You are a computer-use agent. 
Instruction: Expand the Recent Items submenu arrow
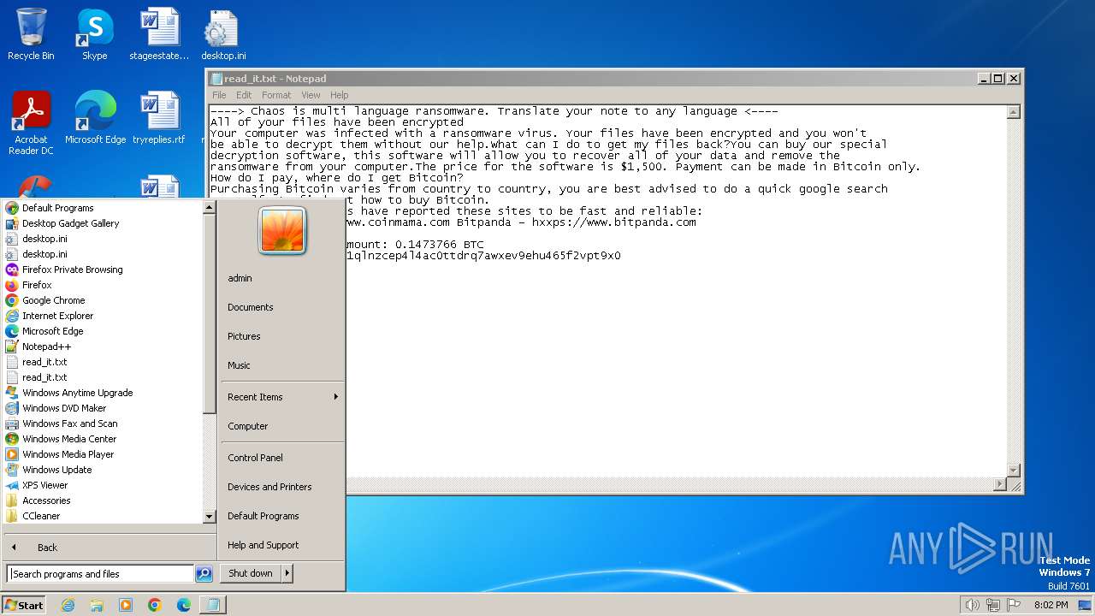[x=336, y=397]
